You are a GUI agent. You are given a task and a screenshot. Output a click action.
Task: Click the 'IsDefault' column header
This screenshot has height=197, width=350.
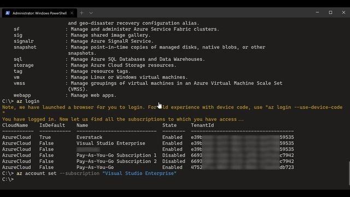tap(52, 125)
